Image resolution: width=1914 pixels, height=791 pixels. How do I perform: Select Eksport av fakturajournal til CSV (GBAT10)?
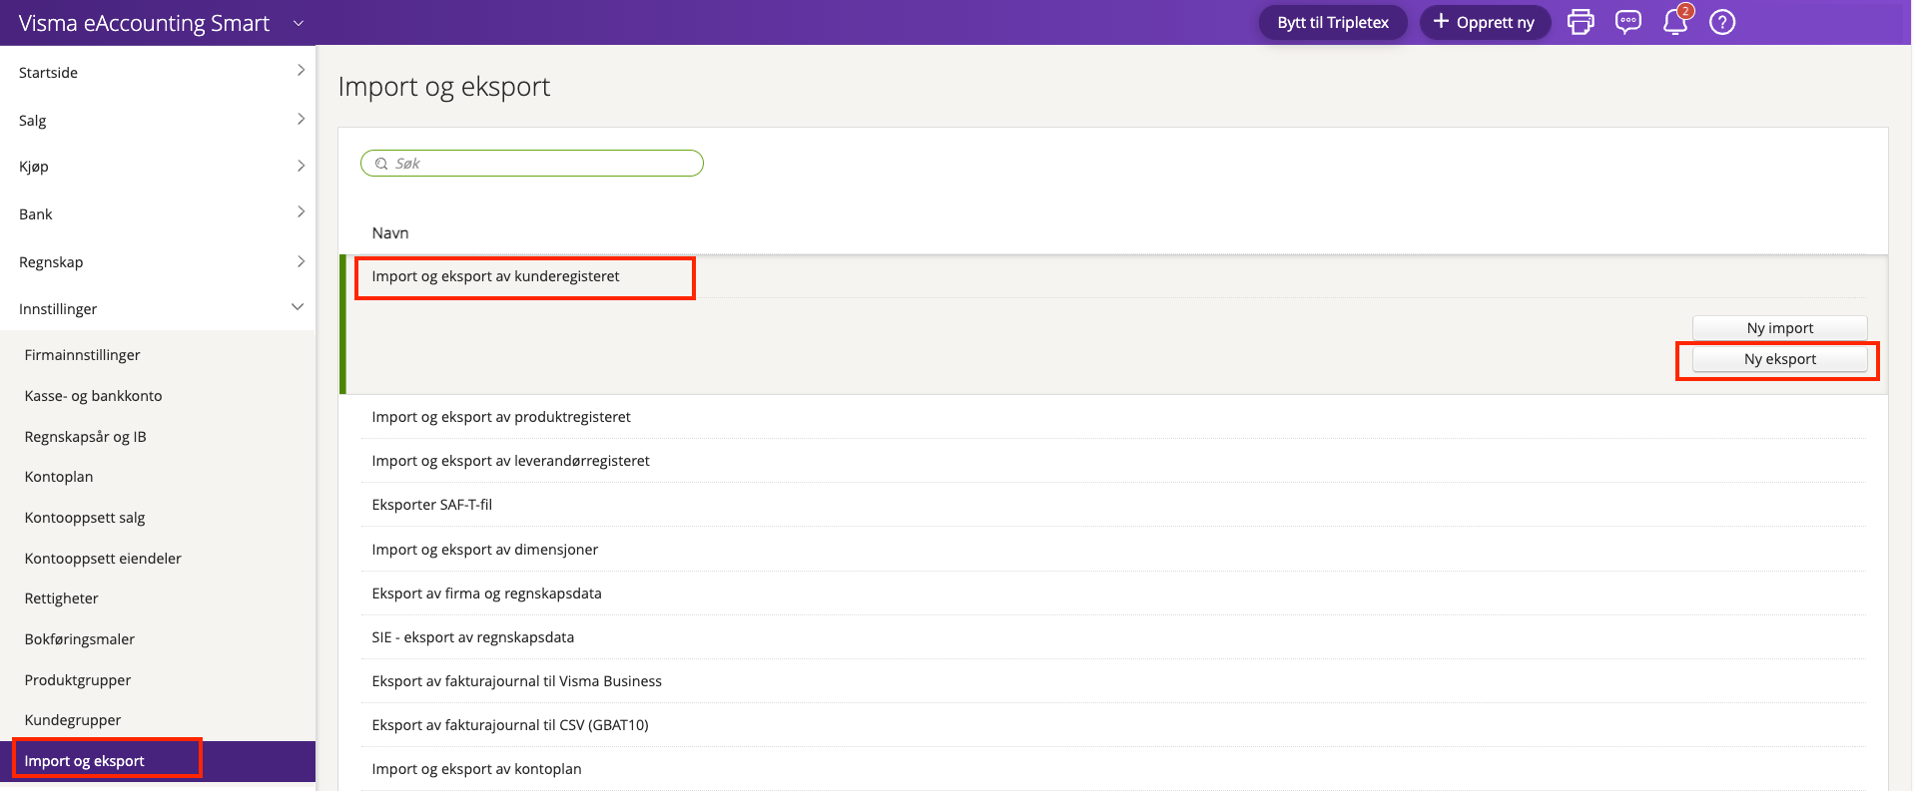click(x=1113, y=725)
